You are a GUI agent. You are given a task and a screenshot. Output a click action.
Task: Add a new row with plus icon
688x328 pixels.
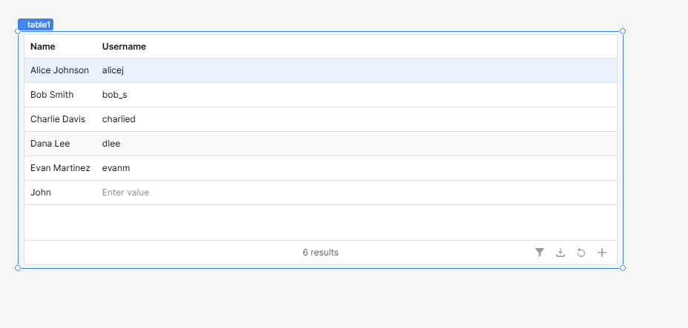[602, 252]
